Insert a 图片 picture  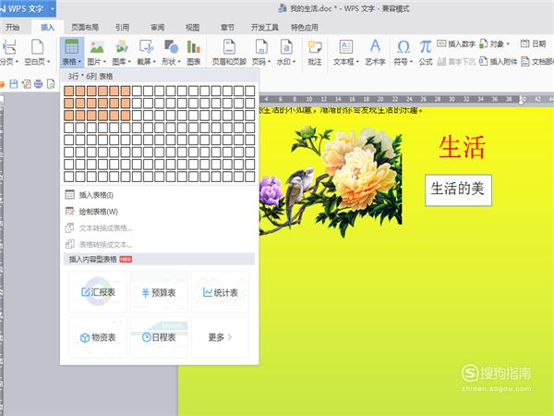[x=96, y=53]
